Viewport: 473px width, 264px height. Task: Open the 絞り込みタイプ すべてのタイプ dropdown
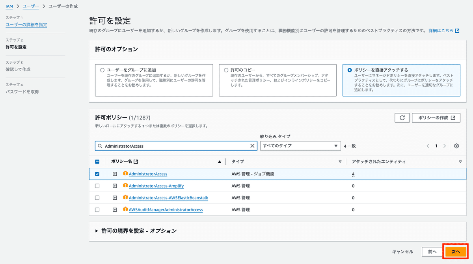[300, 146]
